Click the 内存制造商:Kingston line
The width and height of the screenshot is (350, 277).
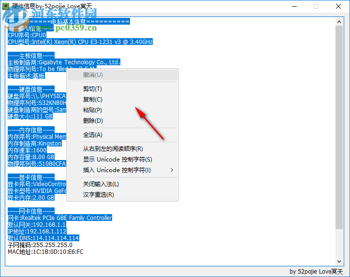pyautogui.click(x=35, y=143)
